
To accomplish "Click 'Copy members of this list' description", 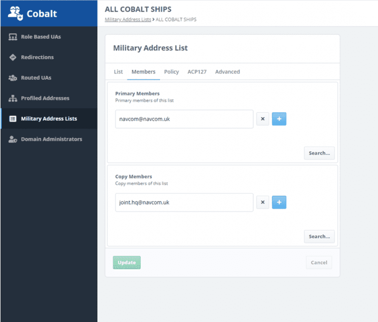I will (x=142, y=184).
